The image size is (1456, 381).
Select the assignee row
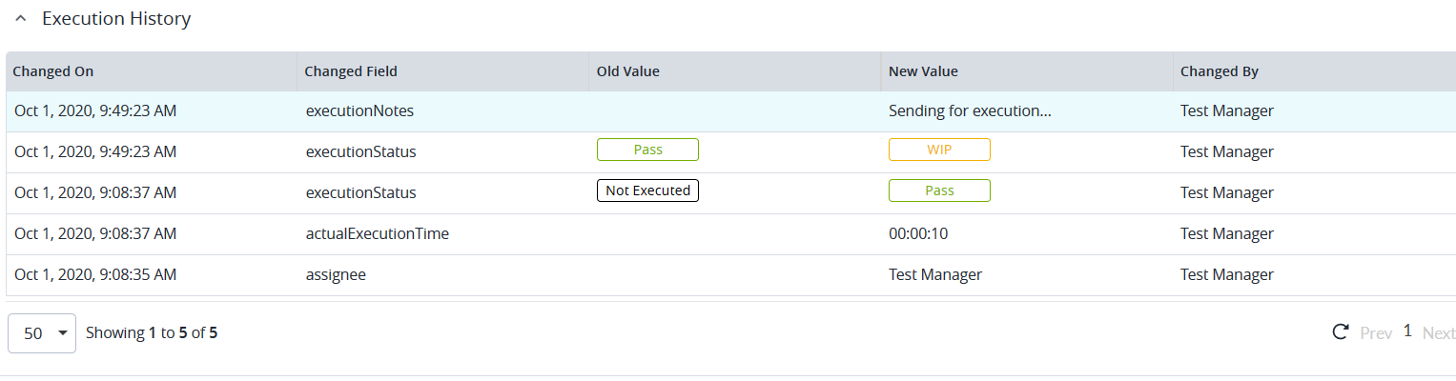point(336,274)
